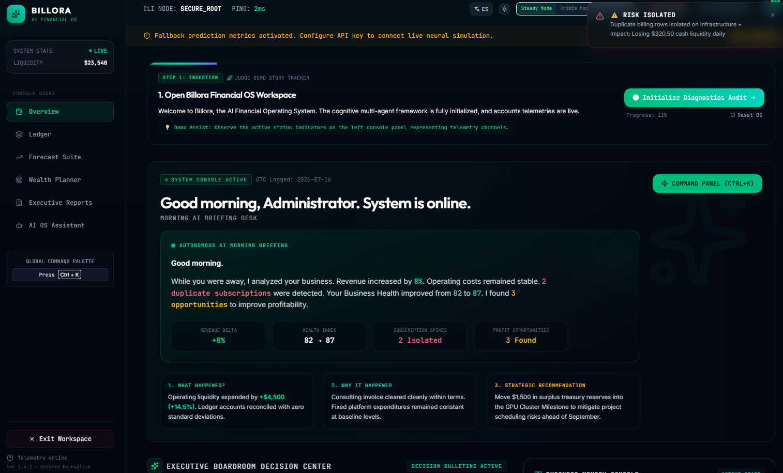Open the Overview section

(60, 112)
